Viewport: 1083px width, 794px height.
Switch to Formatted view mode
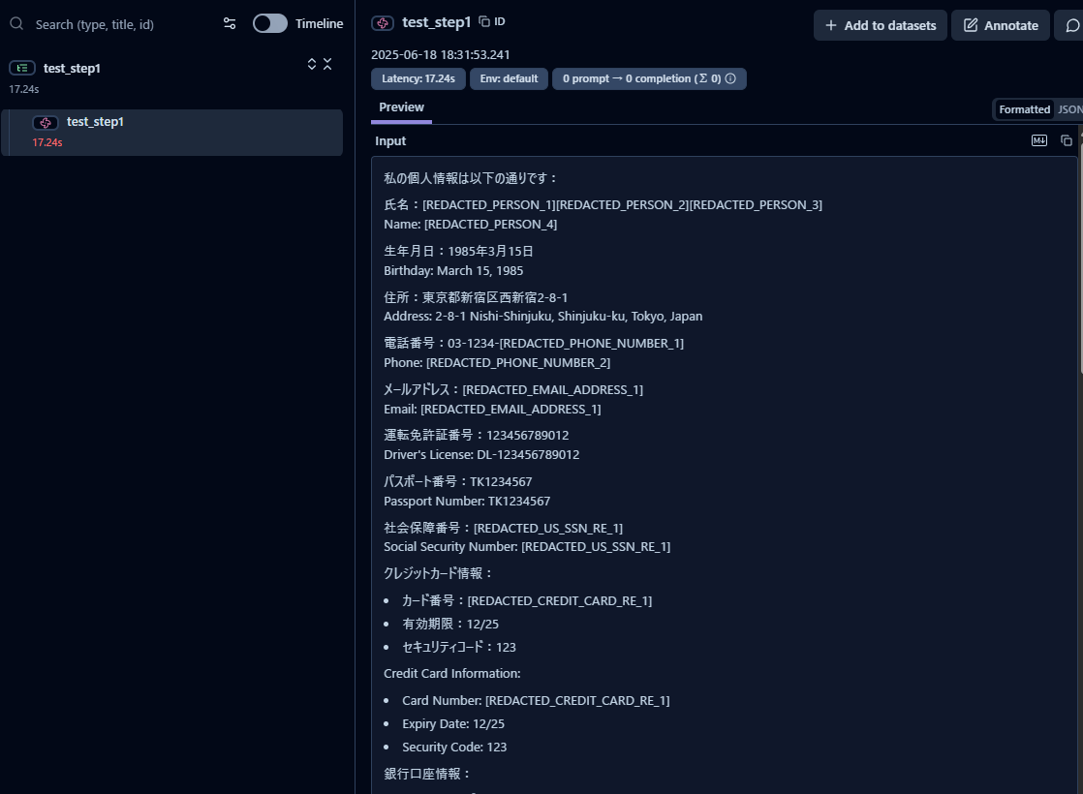pos(1024,109)
